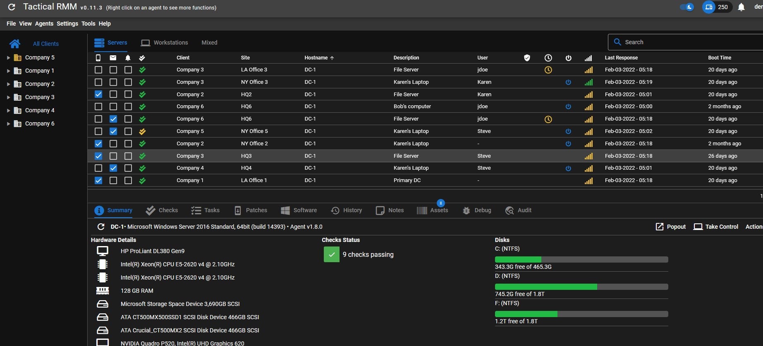Sort by the reboot power column icon
Image resolution: width=763 pixels, height=346 pixels.
tap(568, 58)
